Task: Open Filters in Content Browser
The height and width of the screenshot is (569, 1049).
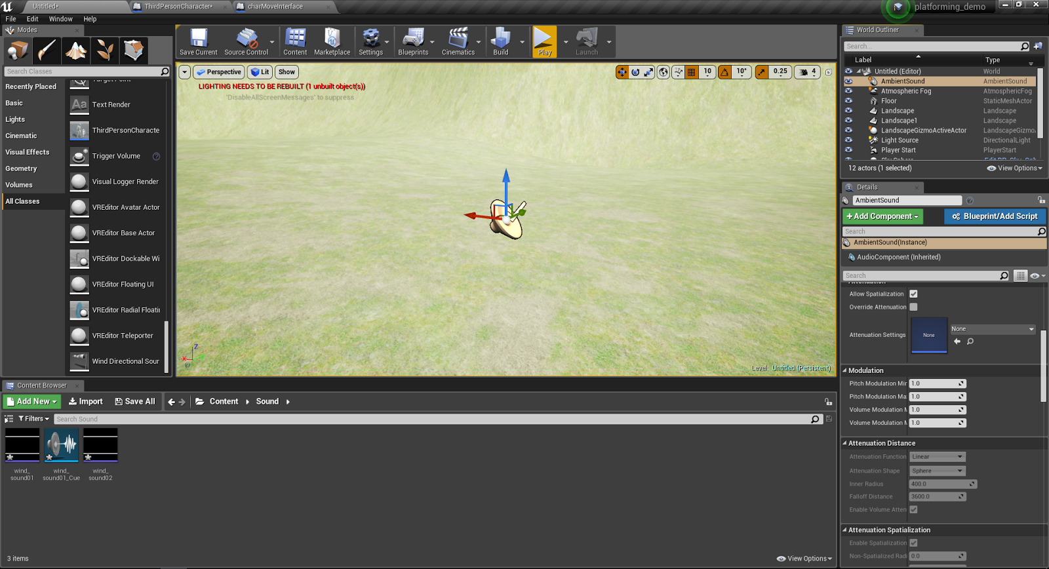Action: (x=33, y=419)
